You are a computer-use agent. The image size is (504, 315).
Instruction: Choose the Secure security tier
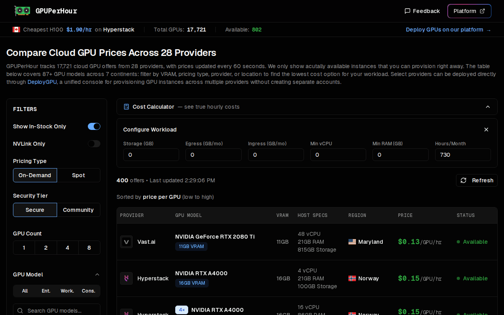tap(35, 210)
